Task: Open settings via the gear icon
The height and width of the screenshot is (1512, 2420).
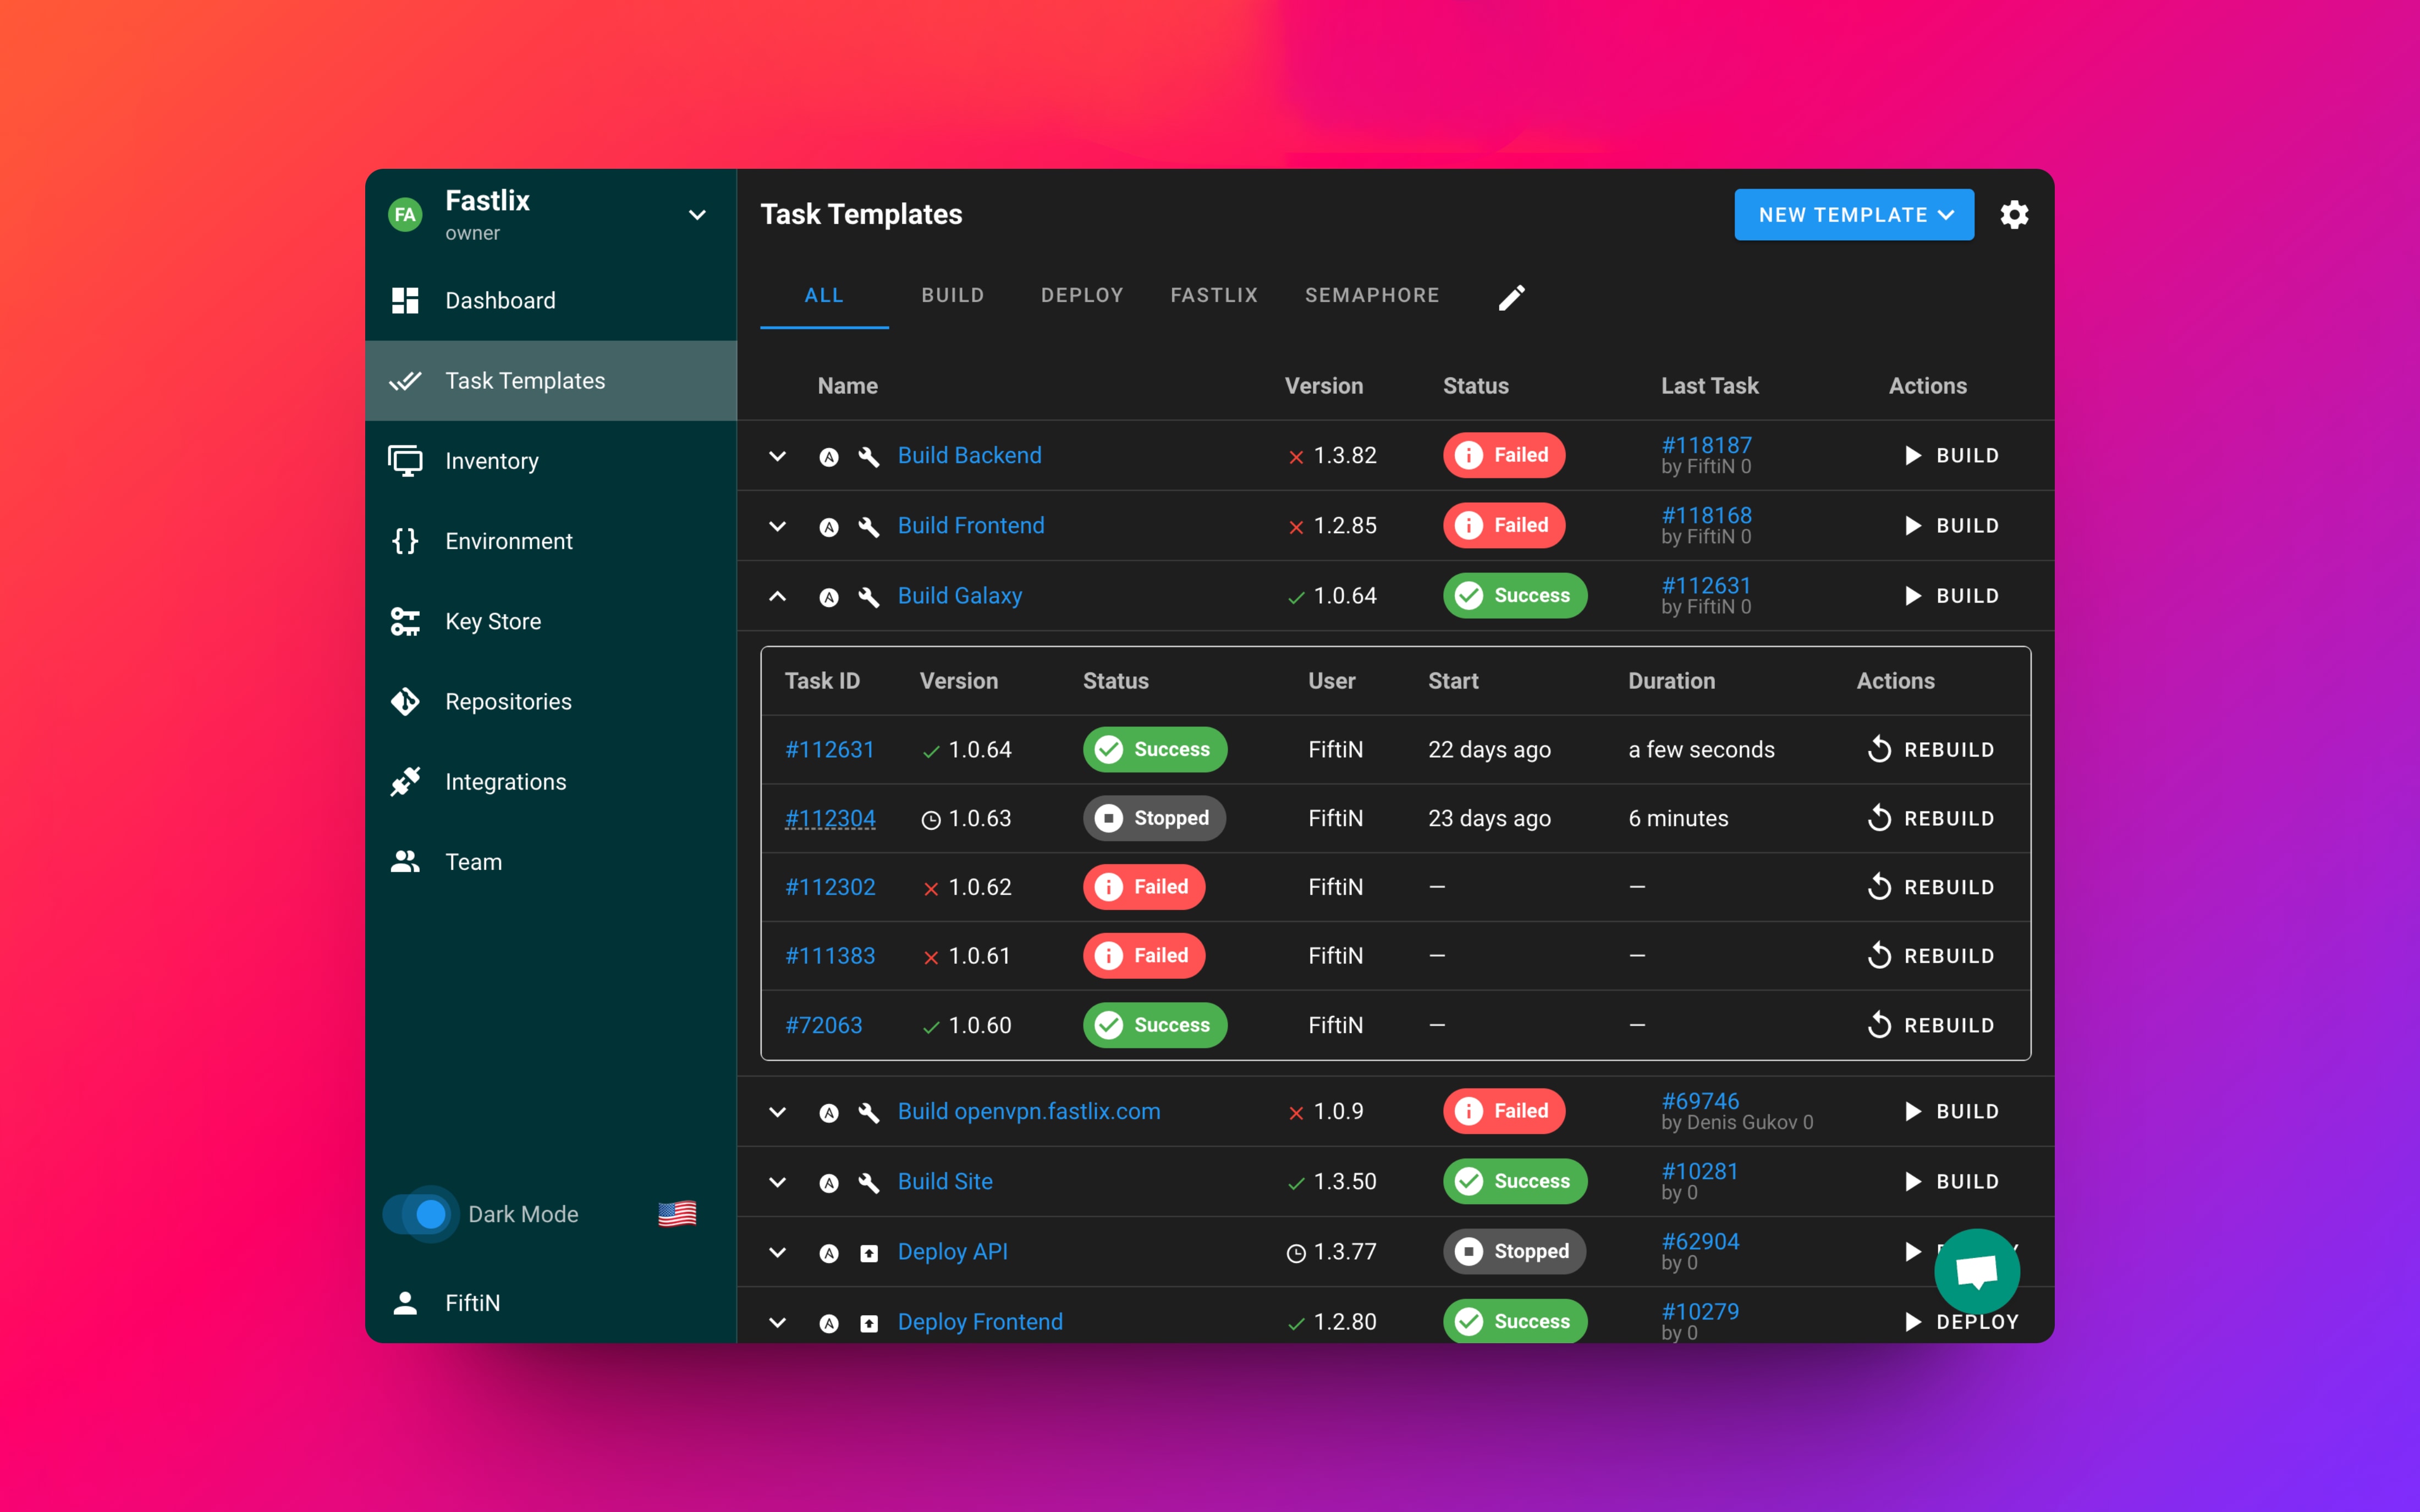Action: click(x=2014, y=215)
